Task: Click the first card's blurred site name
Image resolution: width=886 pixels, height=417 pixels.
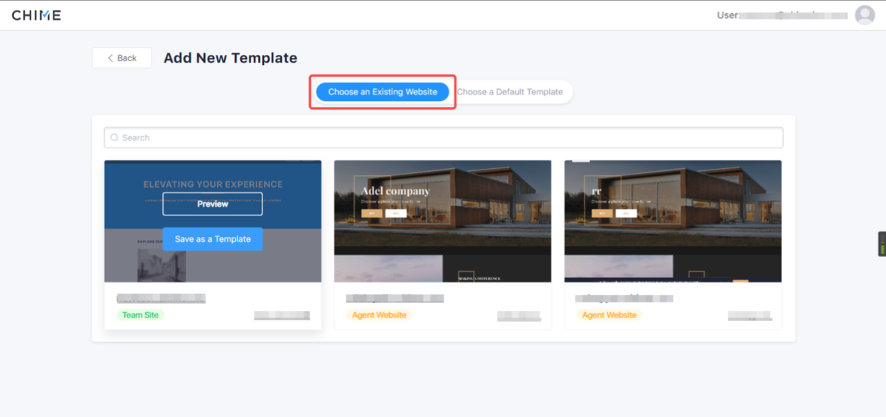Action: [161, 298]
